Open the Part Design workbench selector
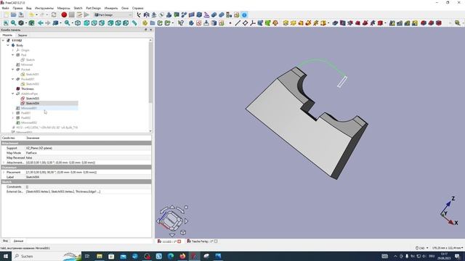The height and width of the screenshot is (261, 465). pos(113,14)
